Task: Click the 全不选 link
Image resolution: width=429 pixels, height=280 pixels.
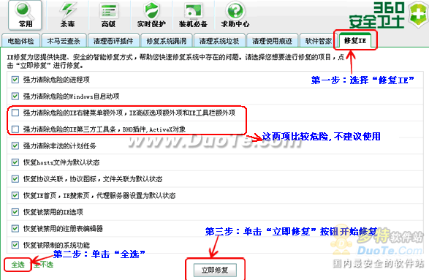Action: click(x=44, y=265)
